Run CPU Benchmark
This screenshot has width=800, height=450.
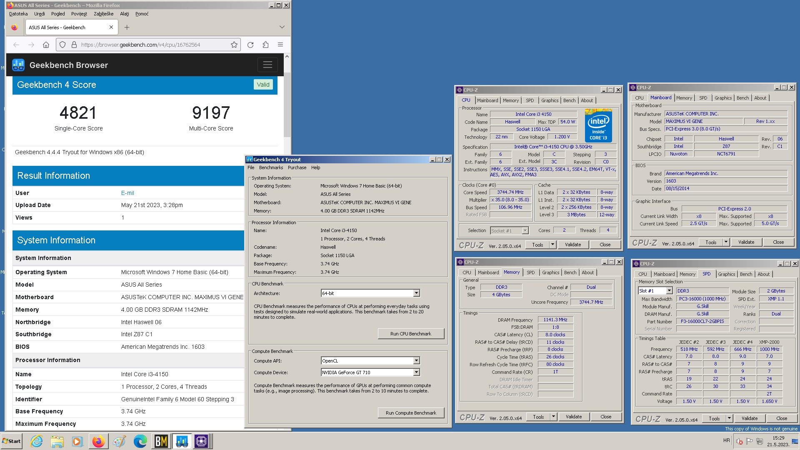pos(411,334)
